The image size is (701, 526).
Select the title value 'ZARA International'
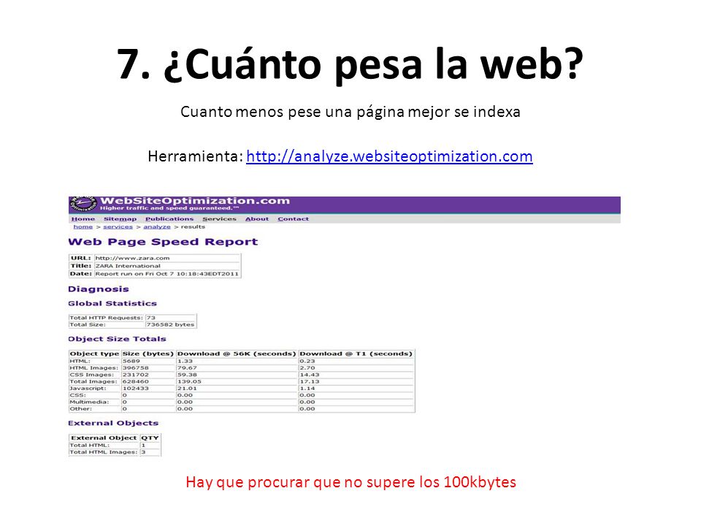click(x=128, y=266)
